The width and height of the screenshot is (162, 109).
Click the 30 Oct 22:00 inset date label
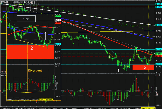(x=12, y=99)
